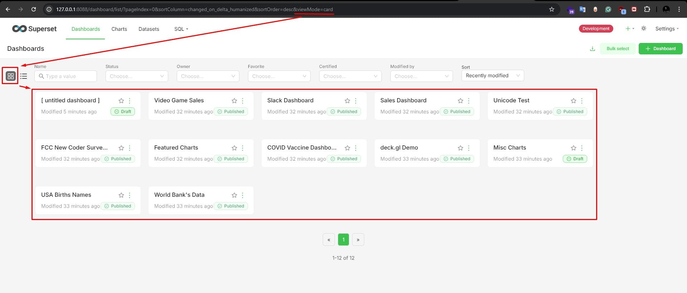Favorite the Featured Charts dashboard
The height and width of the screenshot is (293, 687).
pos(234,148)
